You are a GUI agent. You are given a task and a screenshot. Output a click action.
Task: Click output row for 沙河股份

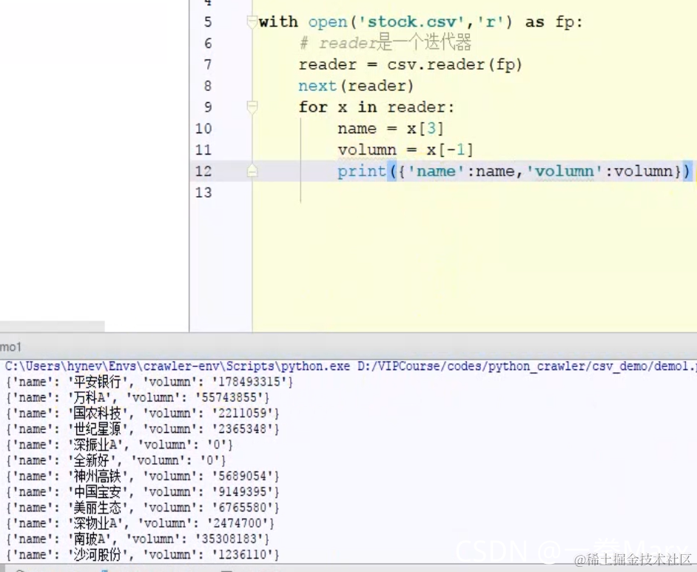(142, 555)
